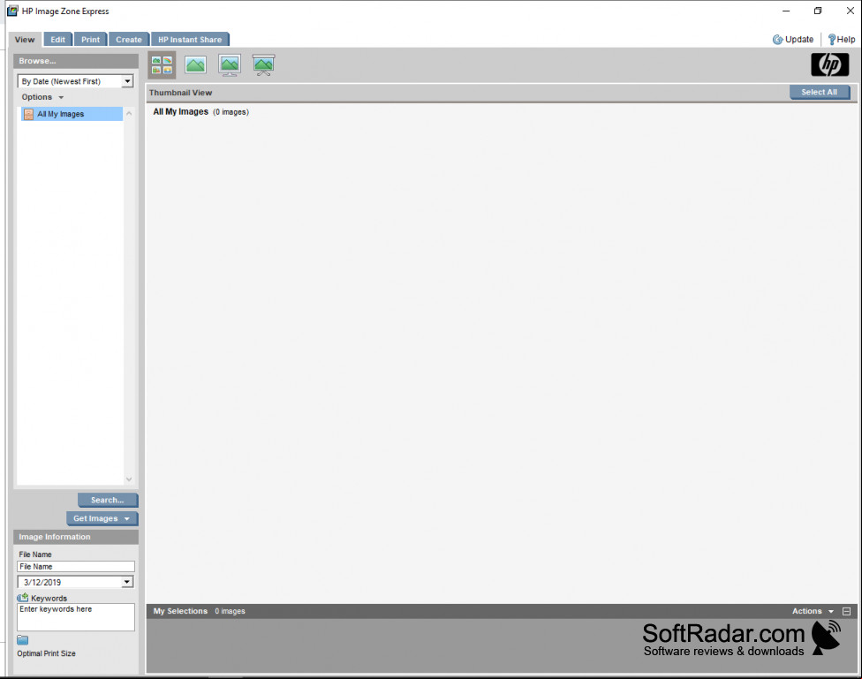Click the Browse... header button
Screen dimensions: 862x679
[76, 61]
